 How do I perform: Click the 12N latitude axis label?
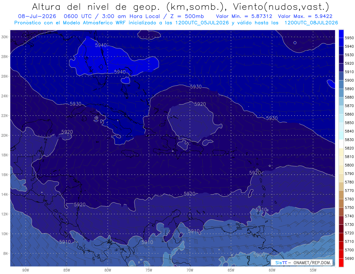point(5,214)
